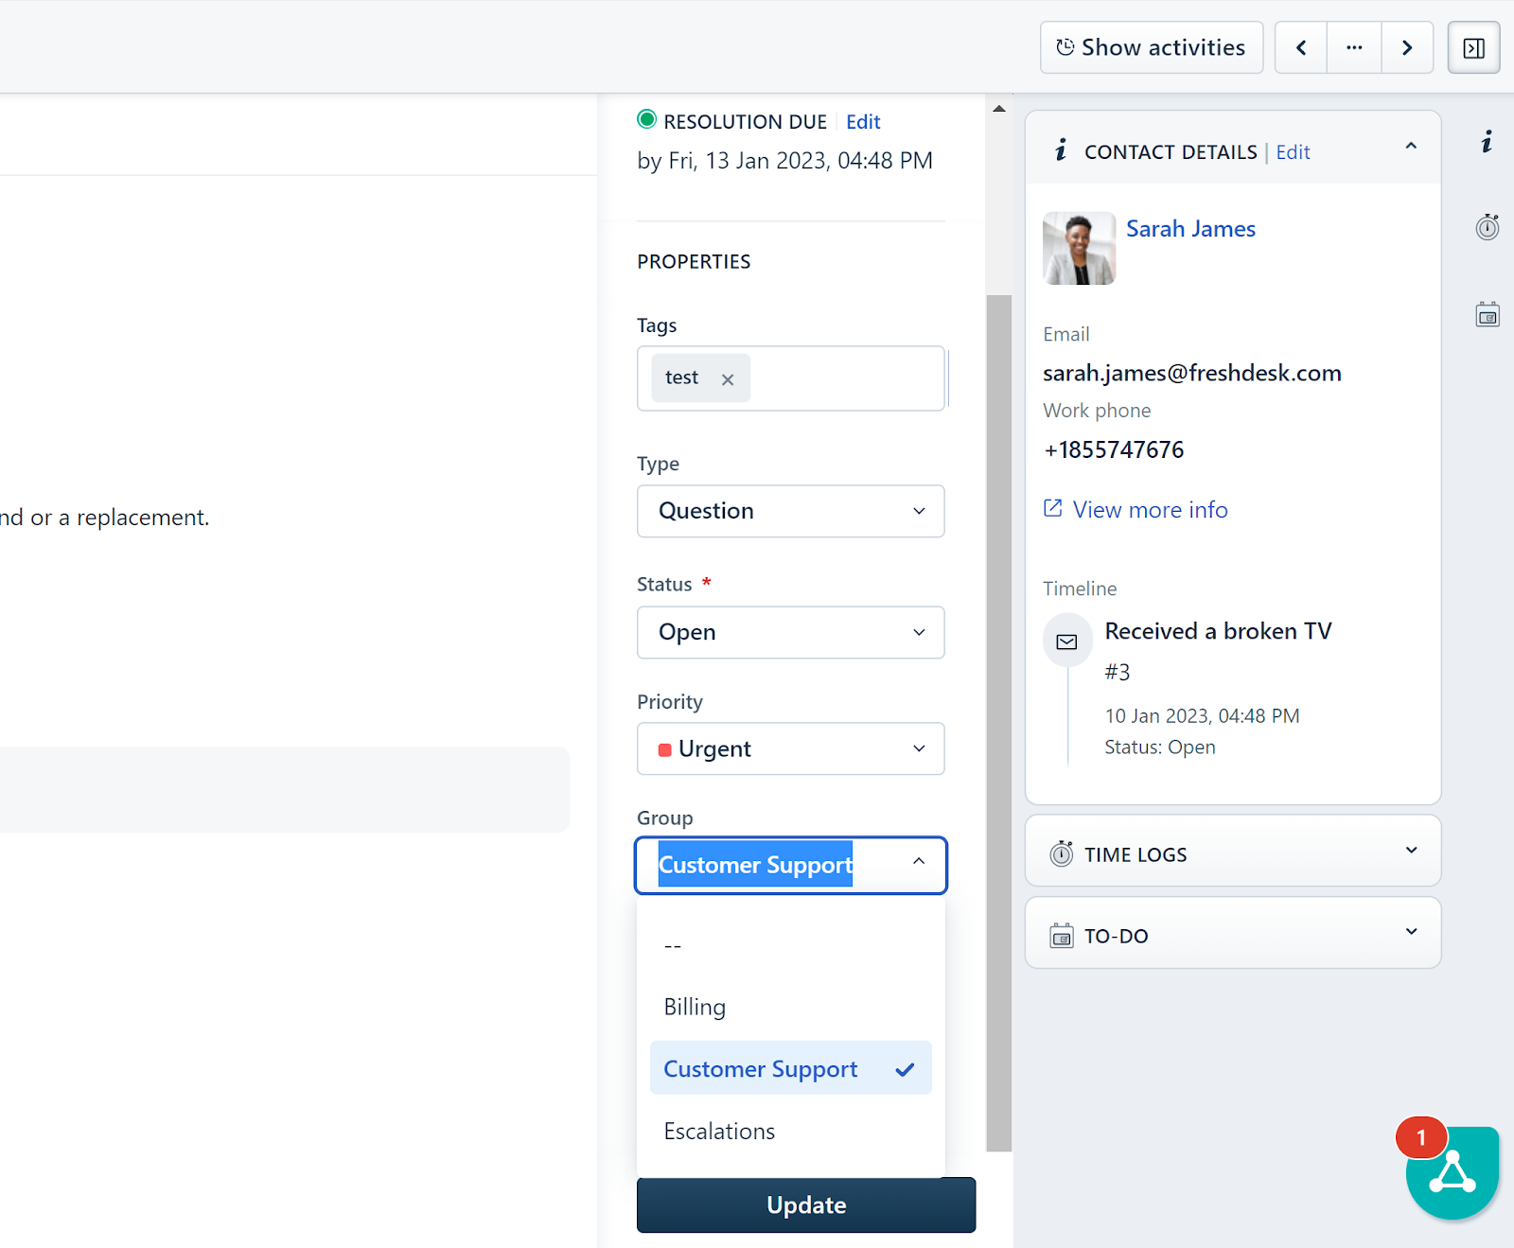Open to-do calendar icon in side rail

tap(1487, 314)
